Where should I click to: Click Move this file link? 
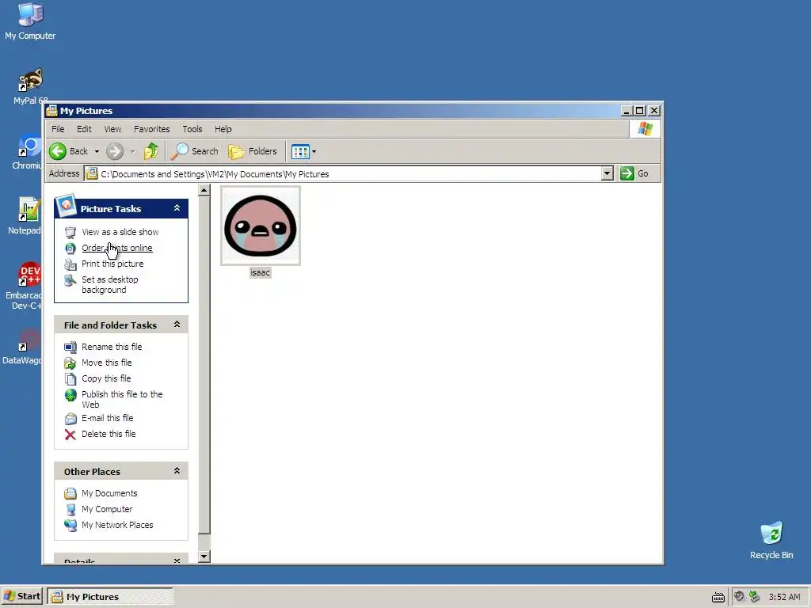click(107, 363)
